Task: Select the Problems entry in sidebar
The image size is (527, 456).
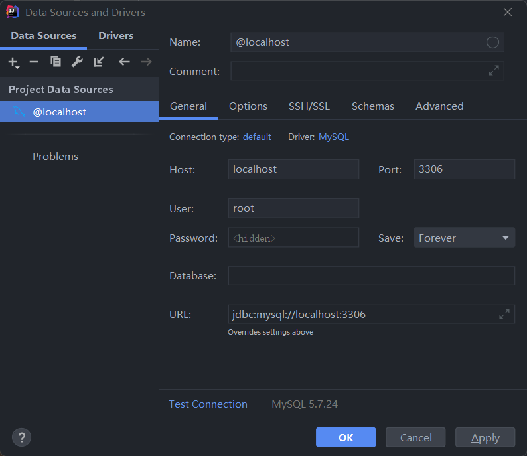Action: point(56,156)
